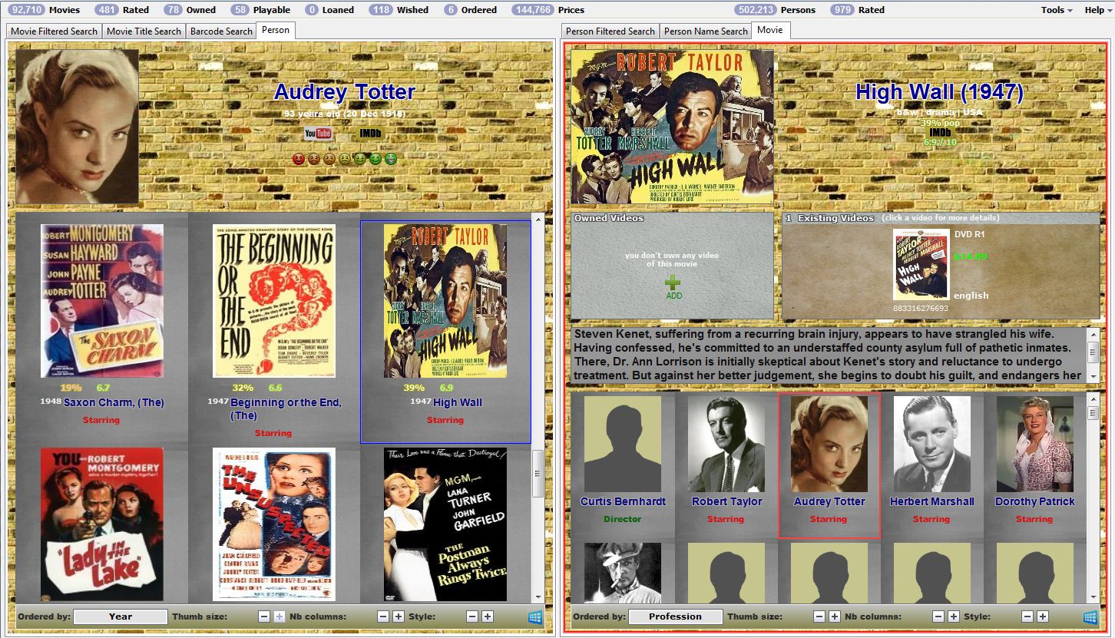Switch to Movie Title Search tab
This screenshot has width=1115, height=638.
(144, 31)
